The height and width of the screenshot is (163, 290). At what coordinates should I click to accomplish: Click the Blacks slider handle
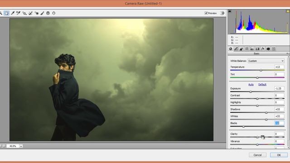point(243,126)
